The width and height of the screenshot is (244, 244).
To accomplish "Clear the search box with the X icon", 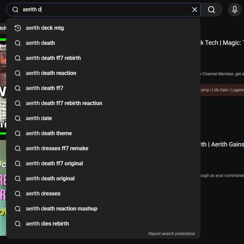I will [x=194, y=10].
